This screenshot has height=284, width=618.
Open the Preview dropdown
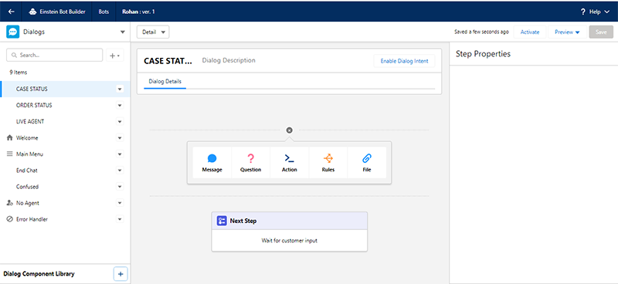point(567,32)
